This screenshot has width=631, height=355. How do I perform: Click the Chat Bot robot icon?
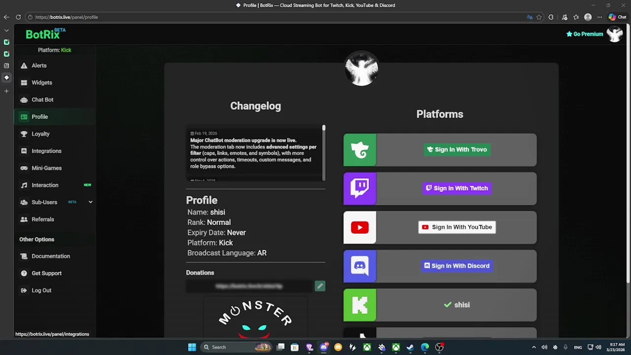[x=24, y=100]
